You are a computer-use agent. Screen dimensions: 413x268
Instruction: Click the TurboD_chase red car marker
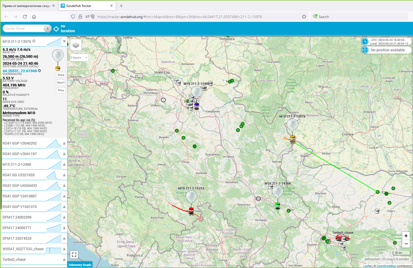point(343,238)
